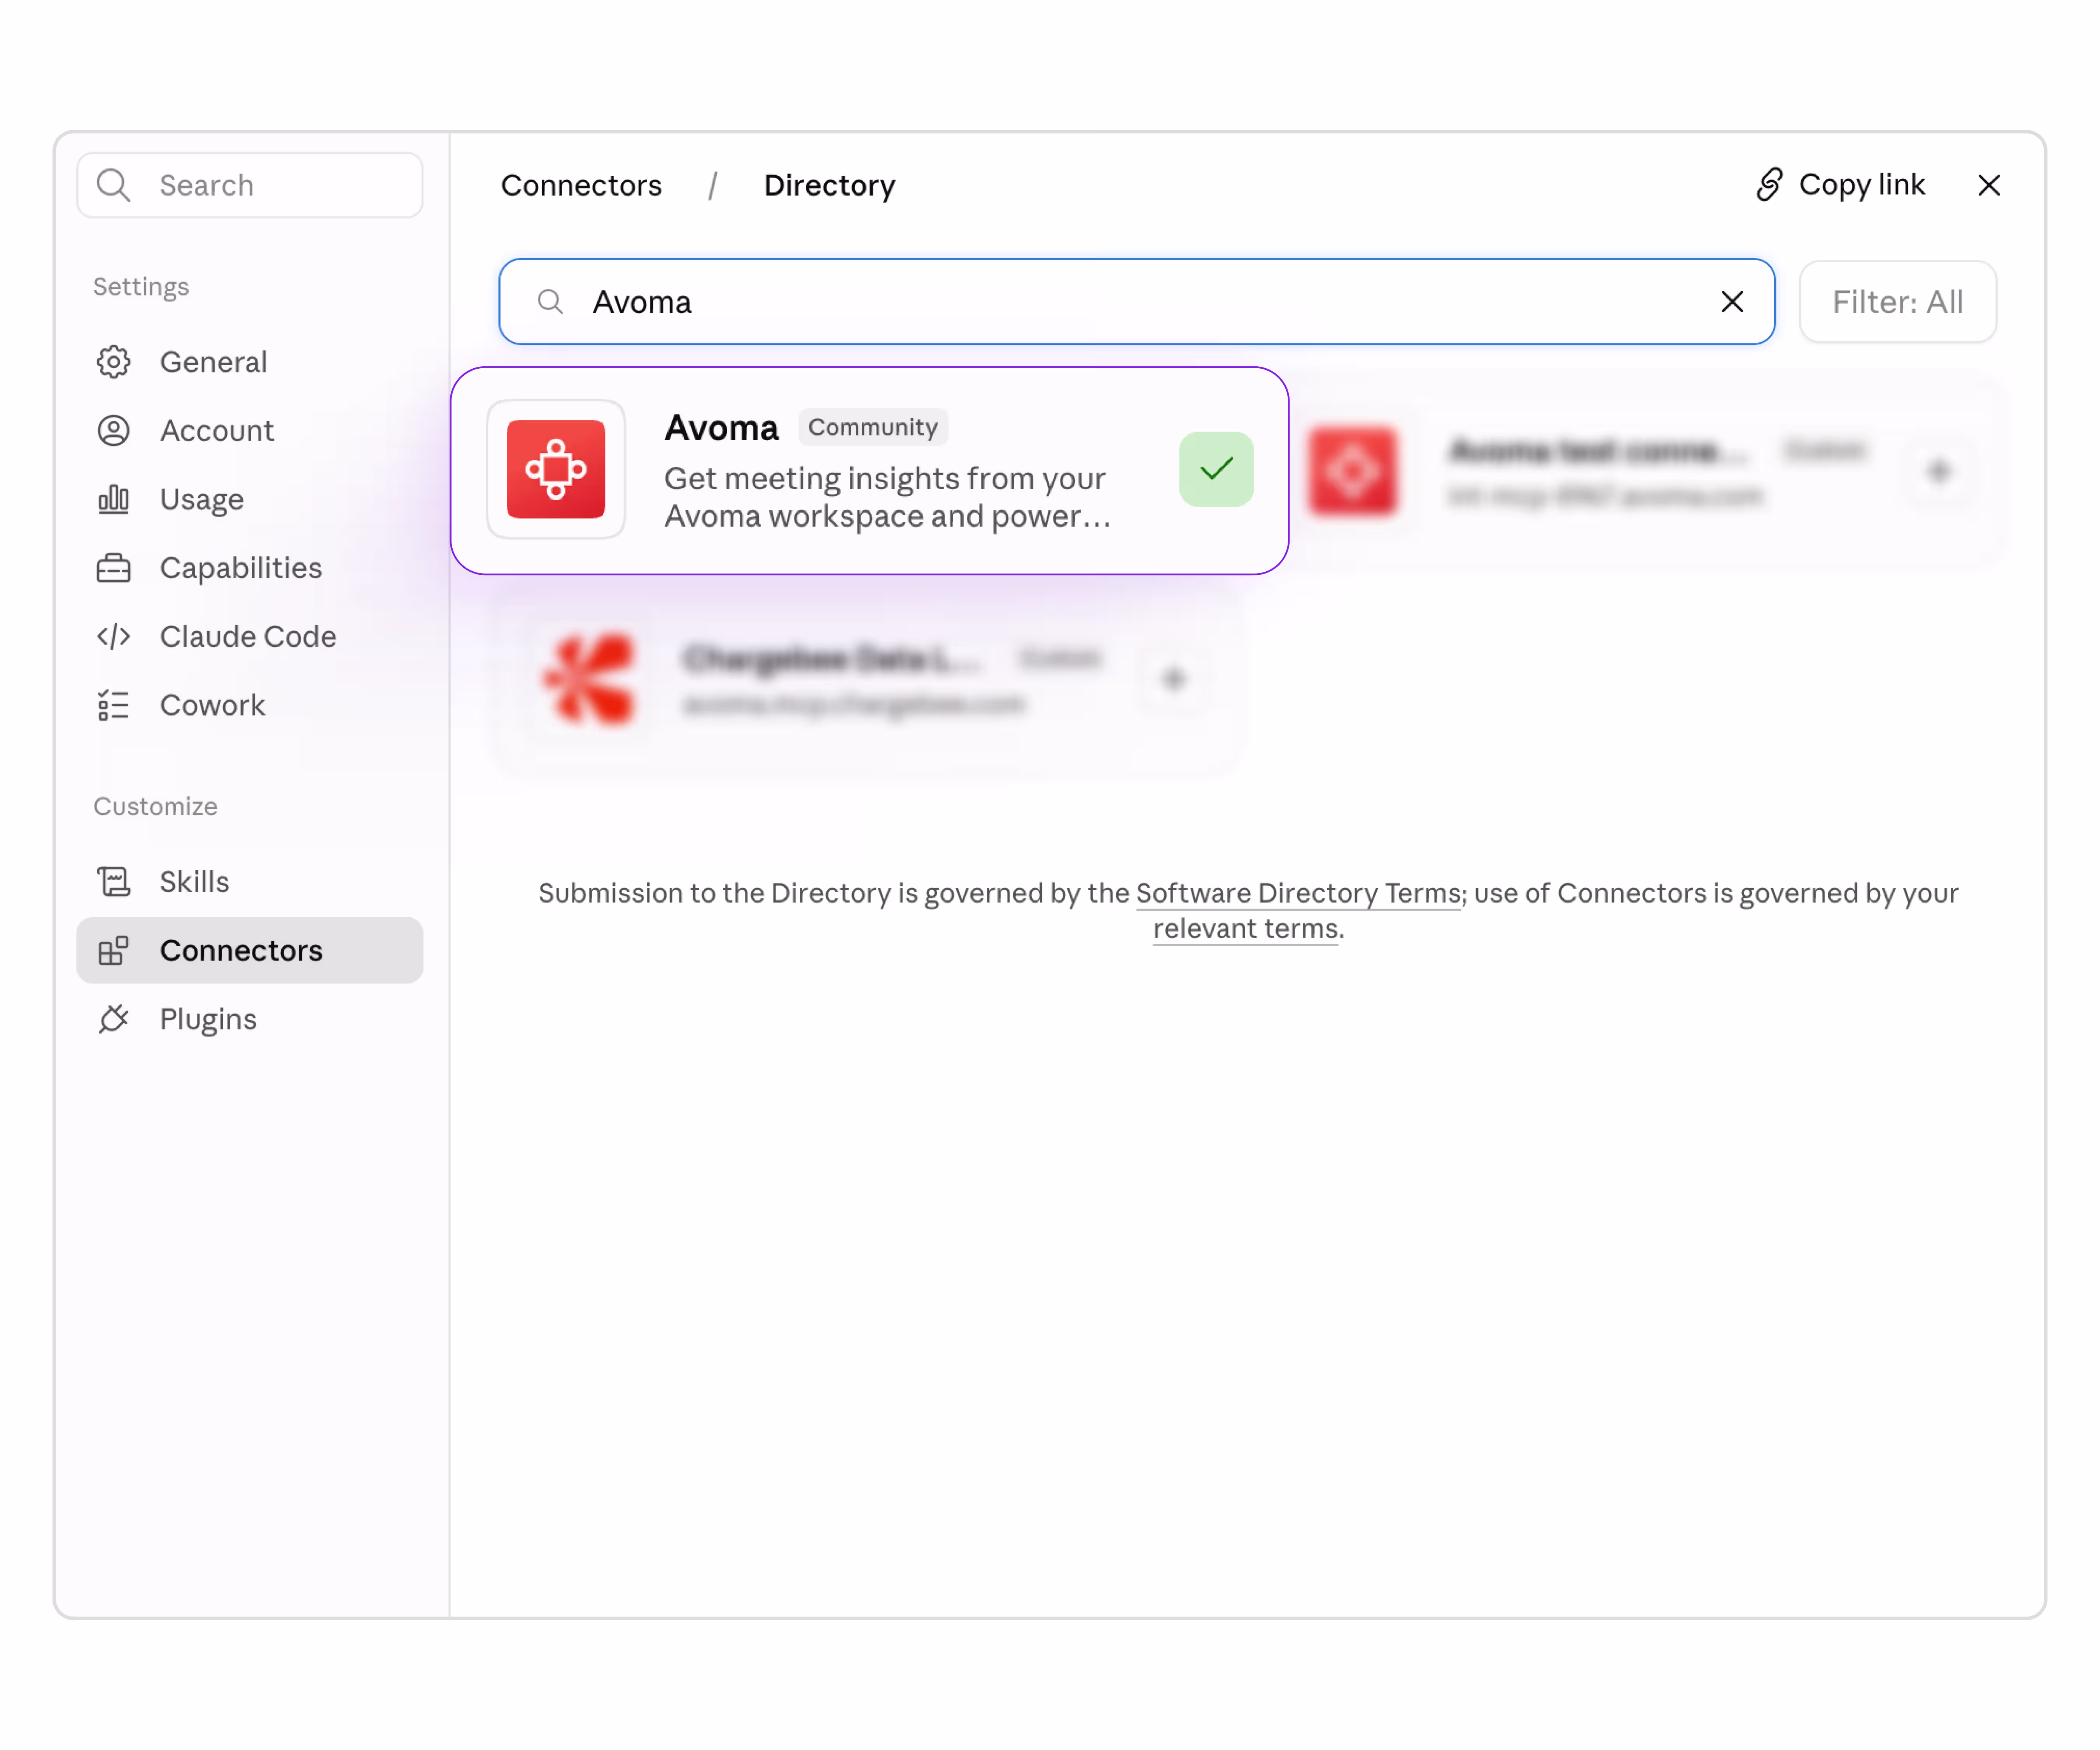2100x1750 pixels.
Task: Open the Skills section
Action: [x=250, y=882]
